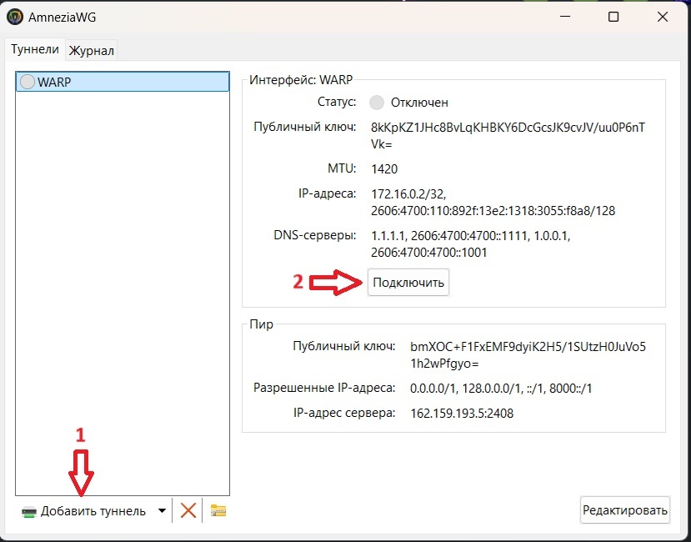The image size is (691, 542).
Task: Click the MTU value 1420
Action: coord(384,169)
